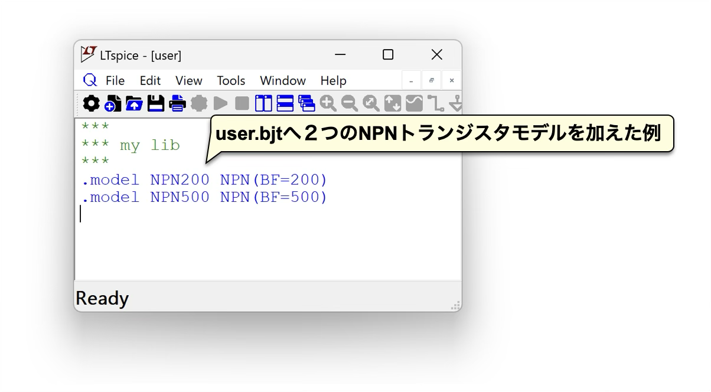
Task: Open the Edit menu
Action: click(150, 80)
